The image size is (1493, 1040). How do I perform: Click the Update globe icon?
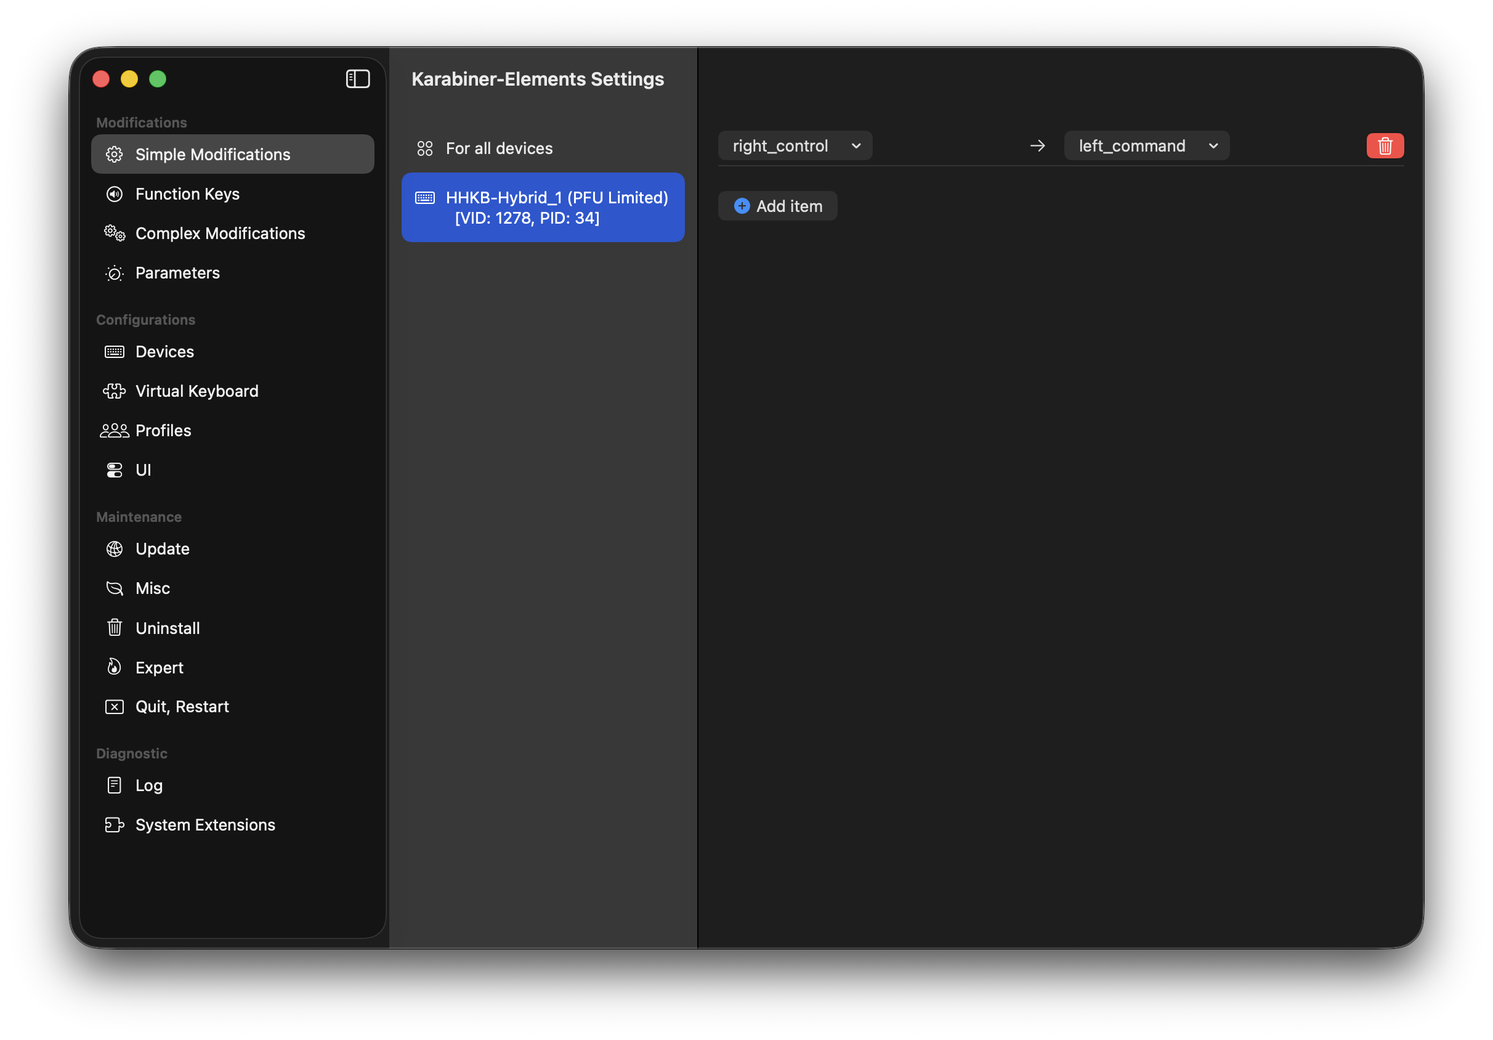[115, 549]
